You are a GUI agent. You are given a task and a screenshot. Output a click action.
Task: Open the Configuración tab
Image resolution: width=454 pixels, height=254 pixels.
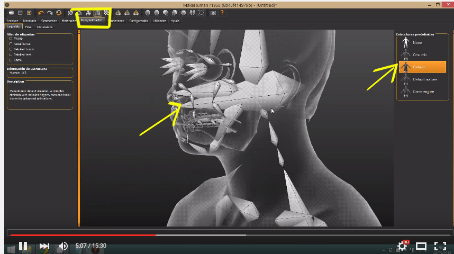[139, 21]
